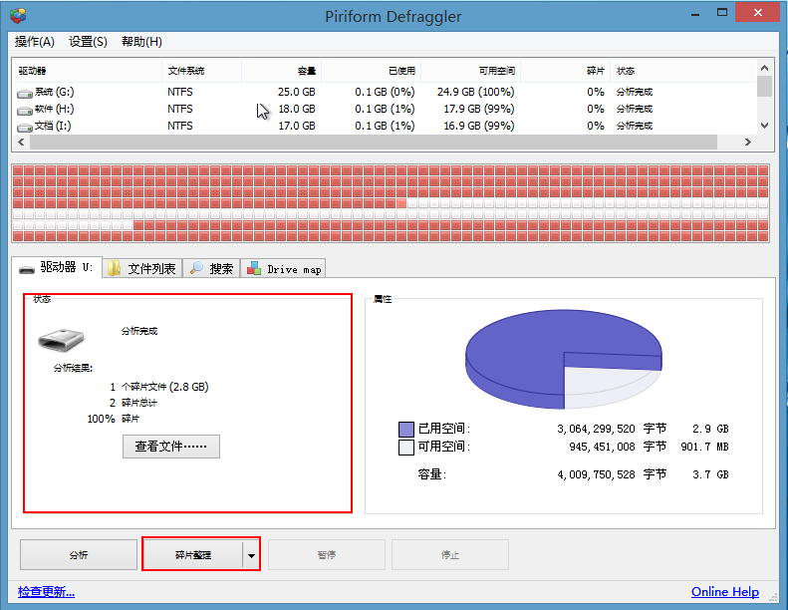The width and height of the screenshot is (788, 610).
Task: Switch to the Drive map tab
Action: click(x=284, y=268)
